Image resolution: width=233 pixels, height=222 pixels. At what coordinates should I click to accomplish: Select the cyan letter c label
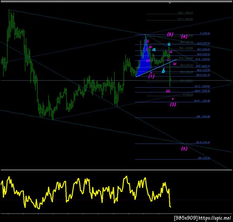(169, 44)
